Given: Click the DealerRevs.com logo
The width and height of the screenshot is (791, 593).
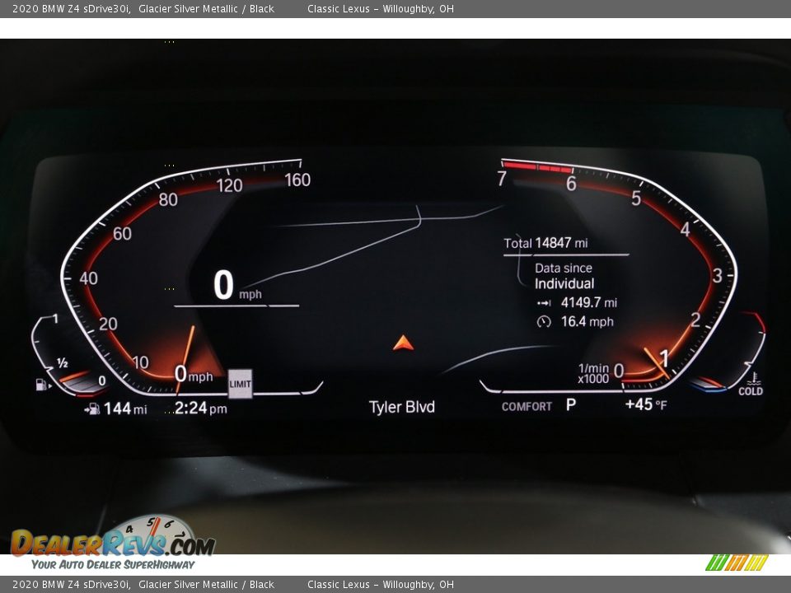Looking at the screenshot, I should (114, 543).
